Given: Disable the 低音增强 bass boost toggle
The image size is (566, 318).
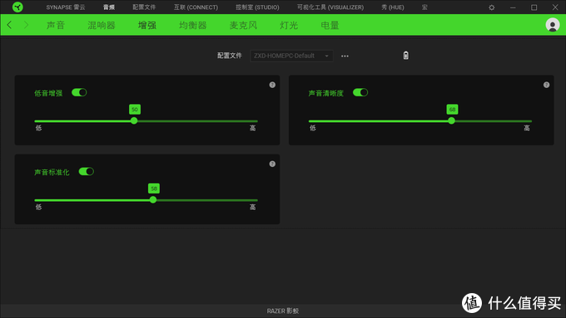Looking at the screenshot, I should coord(79,92).
